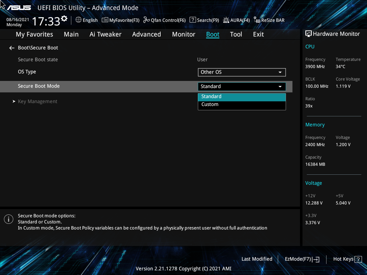This screenshot has width=367, height=275.
Task: Expand the Key Management submenu
Action: [x=37, y=101]
